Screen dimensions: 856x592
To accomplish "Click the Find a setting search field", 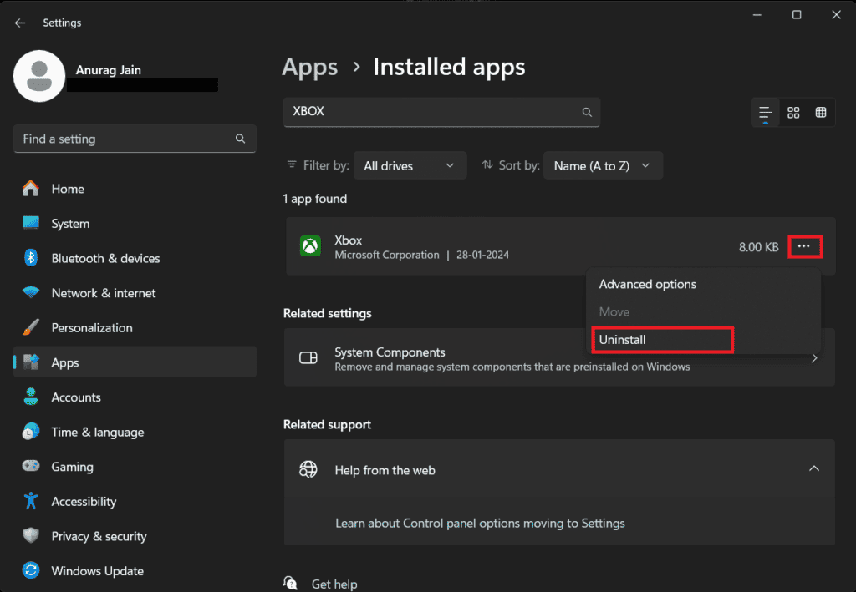I will [135, 139].
